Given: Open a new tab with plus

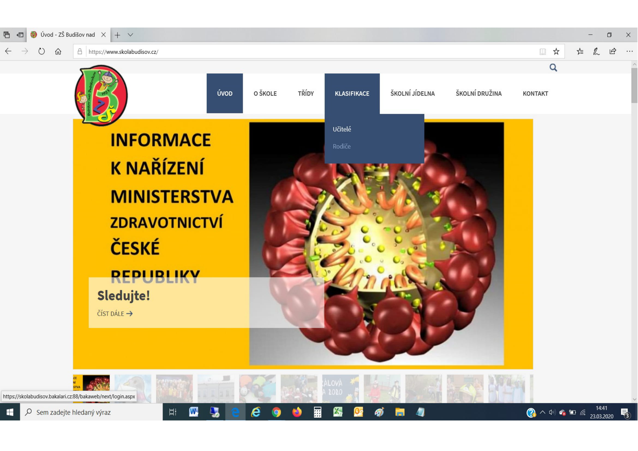Looking at the screenshot, I should tap(118, 35).
